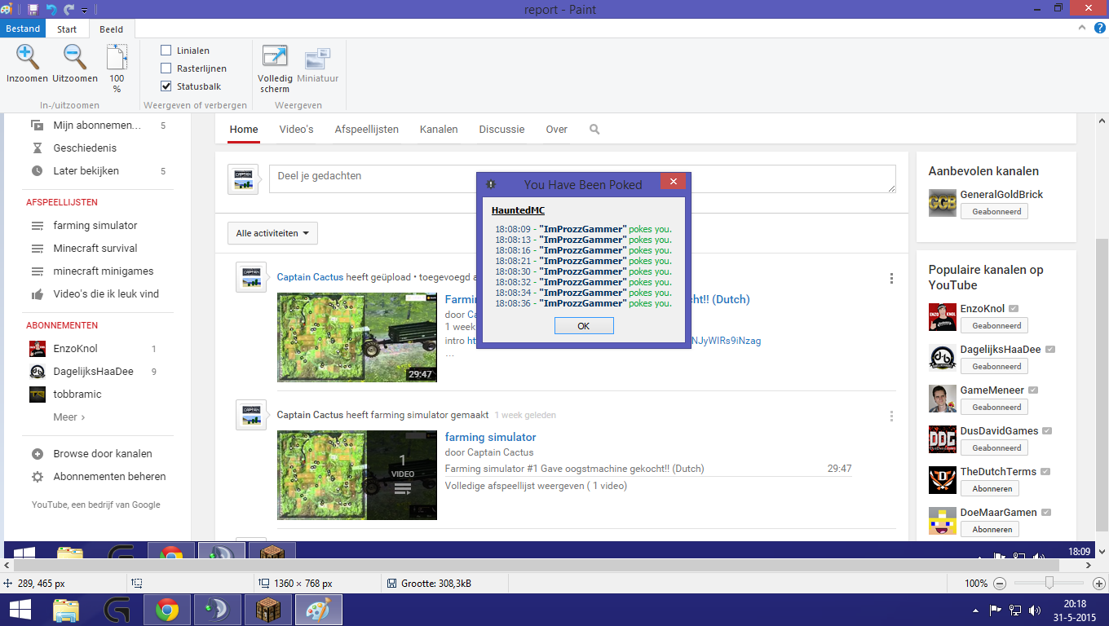Switch to Google Chrome on the taskbar
Screen dimensions: 1109x626
click(x=167, y=610)
